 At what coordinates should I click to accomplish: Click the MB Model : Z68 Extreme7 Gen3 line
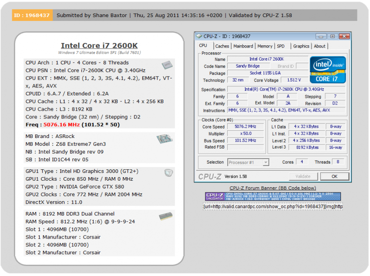(66, 144)
